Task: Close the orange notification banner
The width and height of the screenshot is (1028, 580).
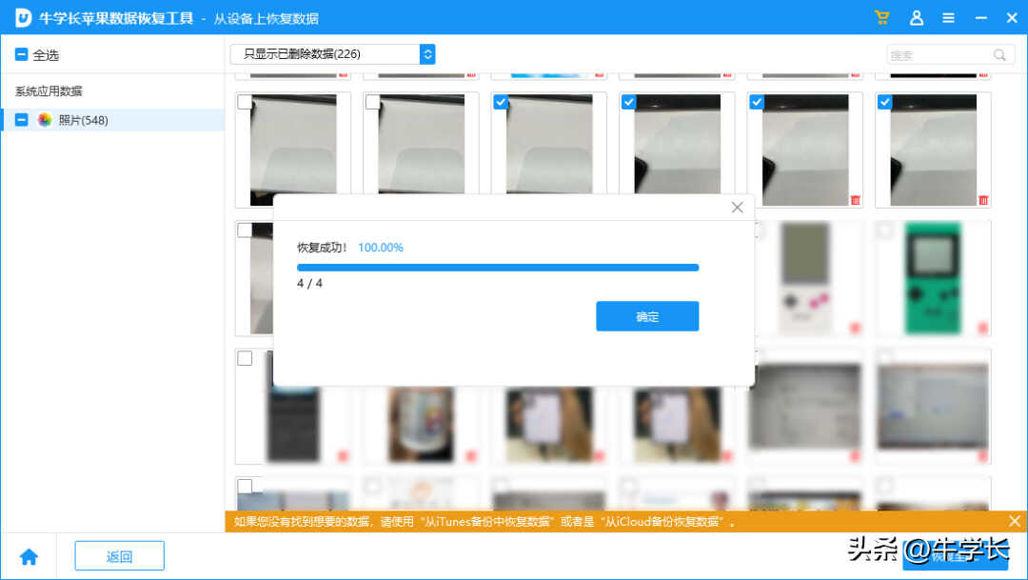Action: pos(1015,521)
